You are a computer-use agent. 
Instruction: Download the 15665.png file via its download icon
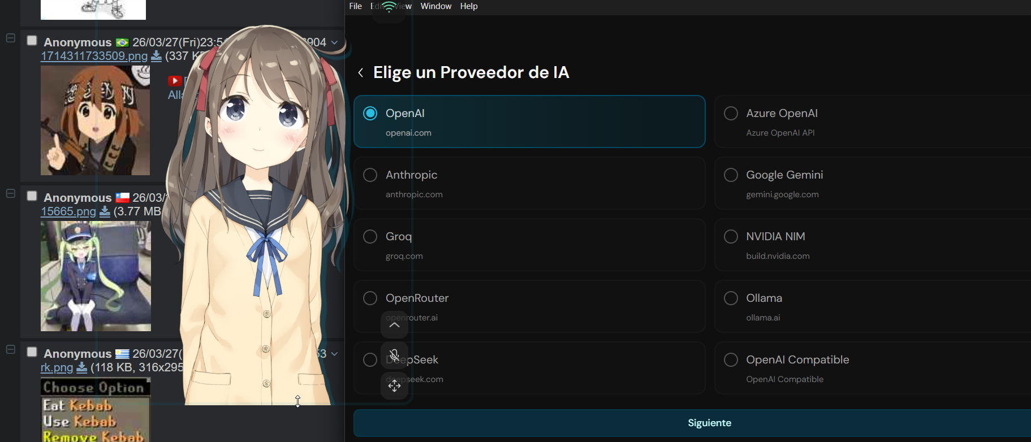105,211
